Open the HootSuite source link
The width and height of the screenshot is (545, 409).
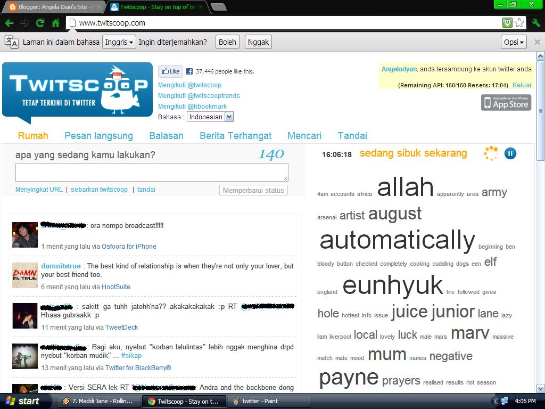pos(115,287)
